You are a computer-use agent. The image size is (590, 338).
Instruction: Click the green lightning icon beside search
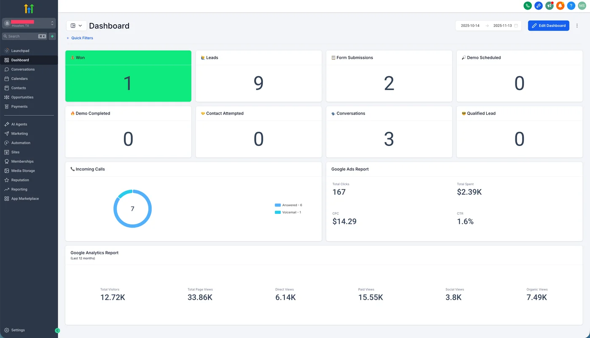[x=51, y=36]
